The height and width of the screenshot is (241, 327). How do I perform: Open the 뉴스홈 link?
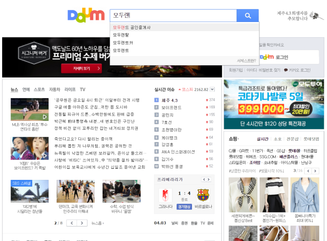(97, 223)
